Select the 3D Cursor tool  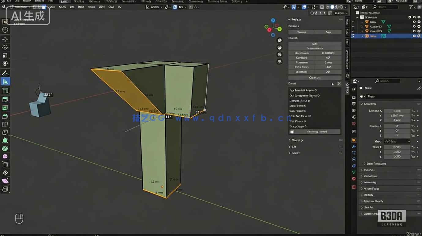click(x=5, y=30)
